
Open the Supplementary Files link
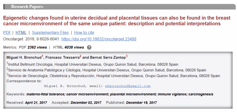(50, 33)
